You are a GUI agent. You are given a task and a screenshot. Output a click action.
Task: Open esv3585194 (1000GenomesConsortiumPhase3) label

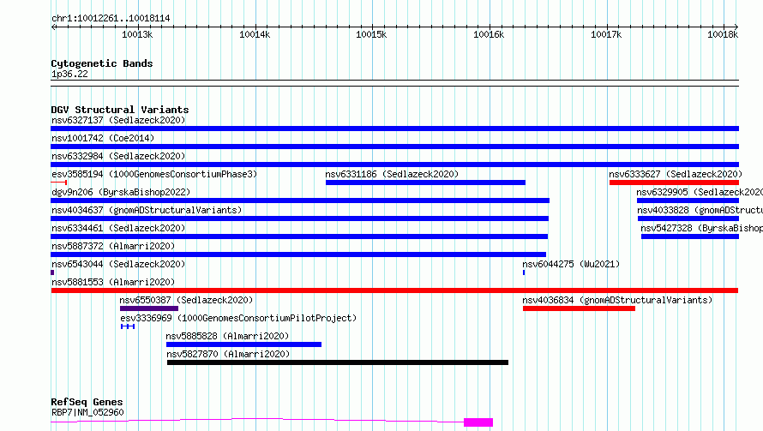pyautogui.click(x=154, y=174)
